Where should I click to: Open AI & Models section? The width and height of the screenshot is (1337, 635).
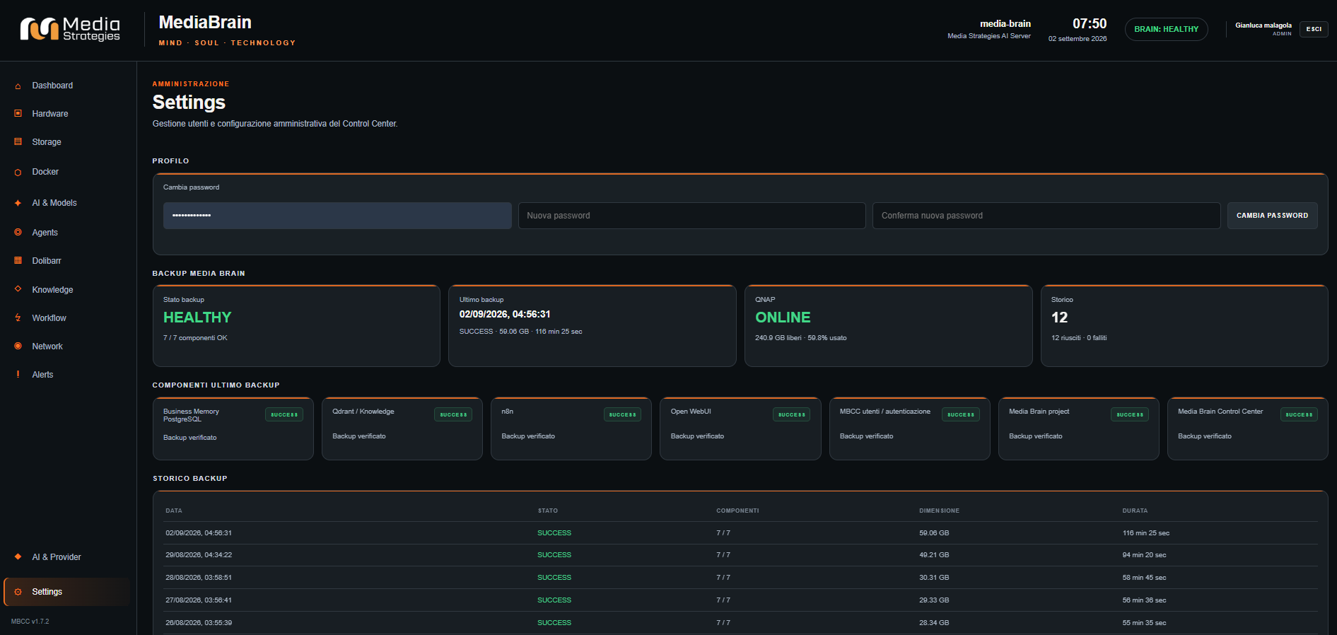point(54,203)
